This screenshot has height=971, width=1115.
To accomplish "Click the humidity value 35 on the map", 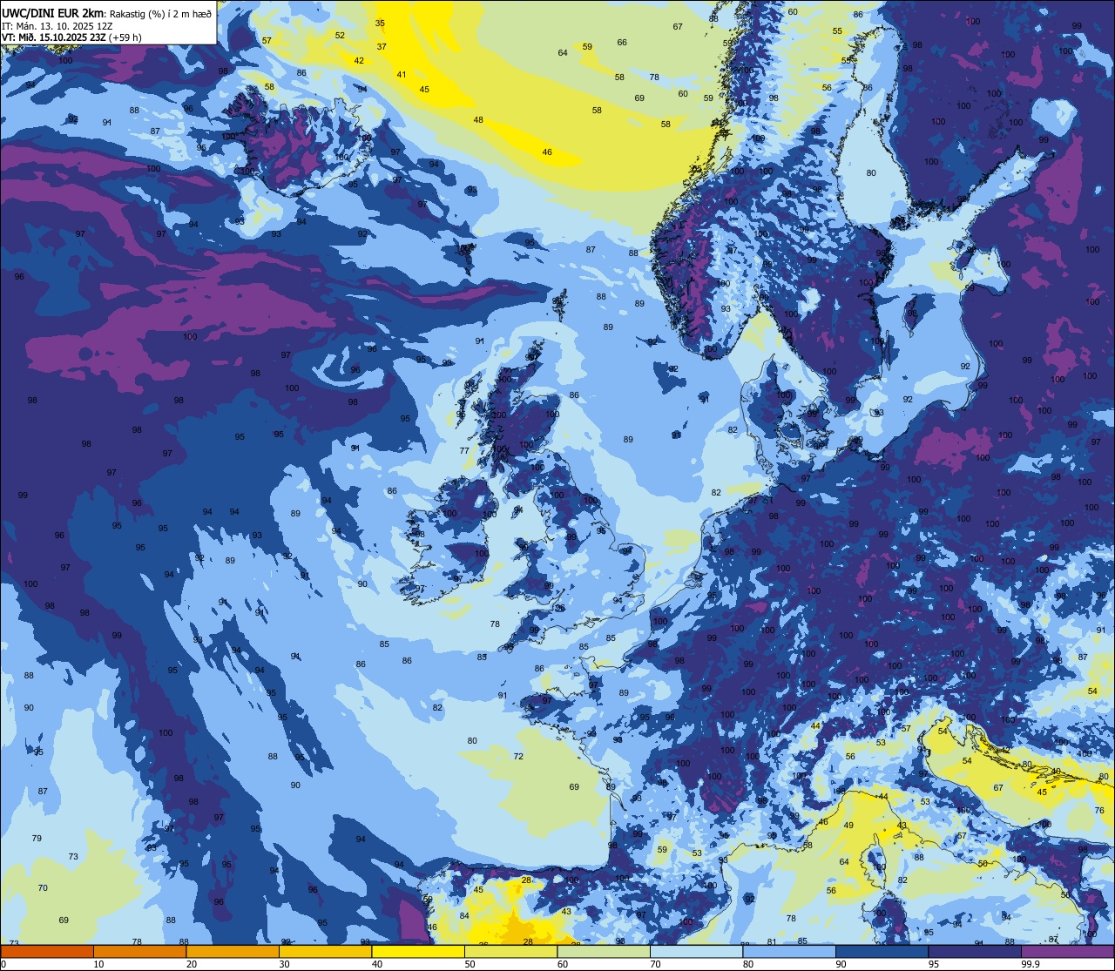I will pyautogui.click(x=380, y=23).
